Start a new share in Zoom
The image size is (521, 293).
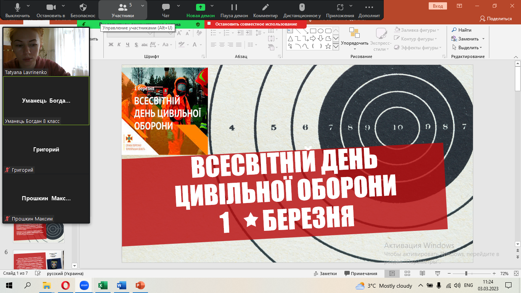point(201,10)
